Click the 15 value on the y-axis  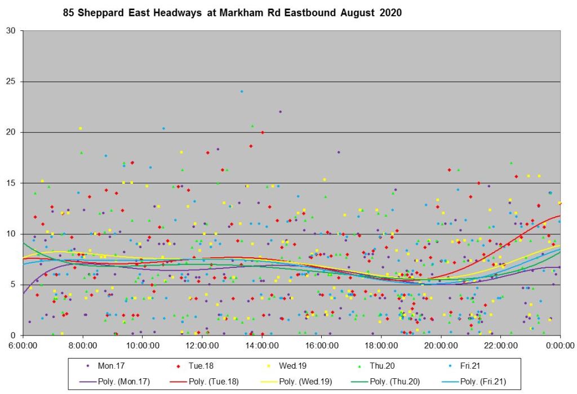tap(11, 183)
